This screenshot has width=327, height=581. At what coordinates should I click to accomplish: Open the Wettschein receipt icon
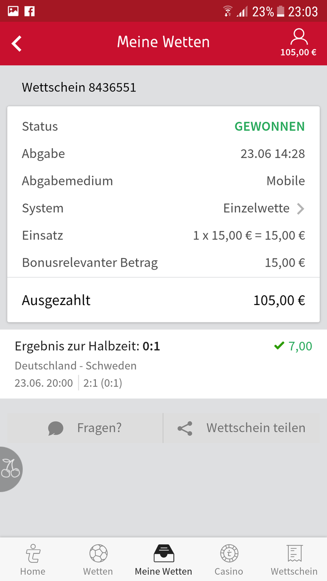294,553
